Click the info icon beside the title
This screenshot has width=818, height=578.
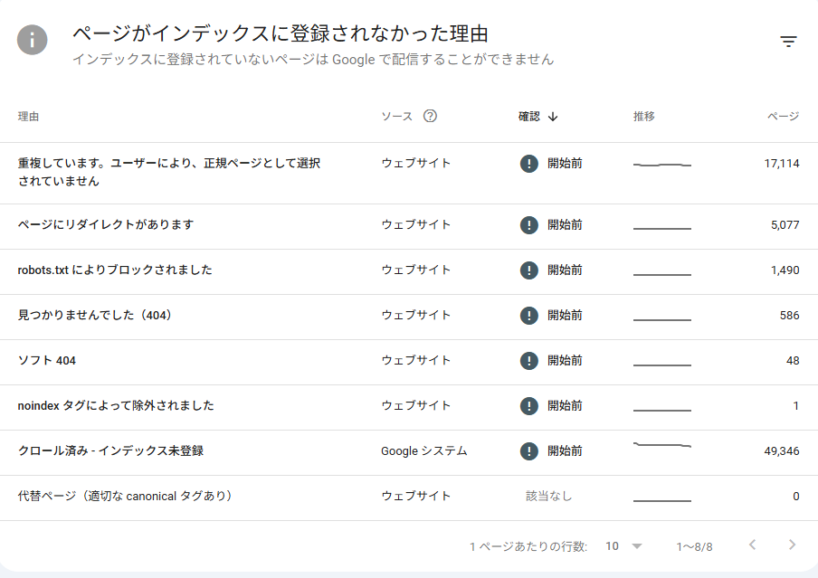[x=33, y=40]
